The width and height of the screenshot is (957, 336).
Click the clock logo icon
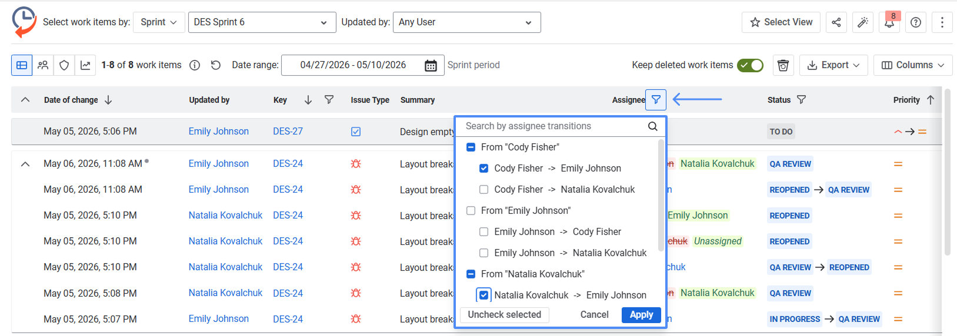click(x=24, y=22)
